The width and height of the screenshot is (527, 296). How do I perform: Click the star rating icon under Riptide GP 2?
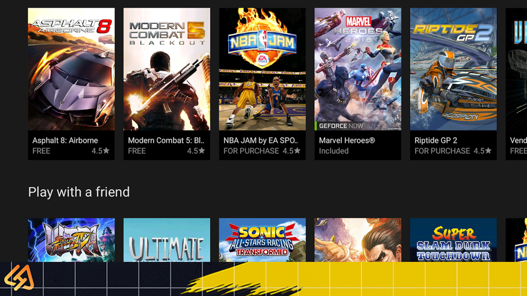click(x=488, y=151)
